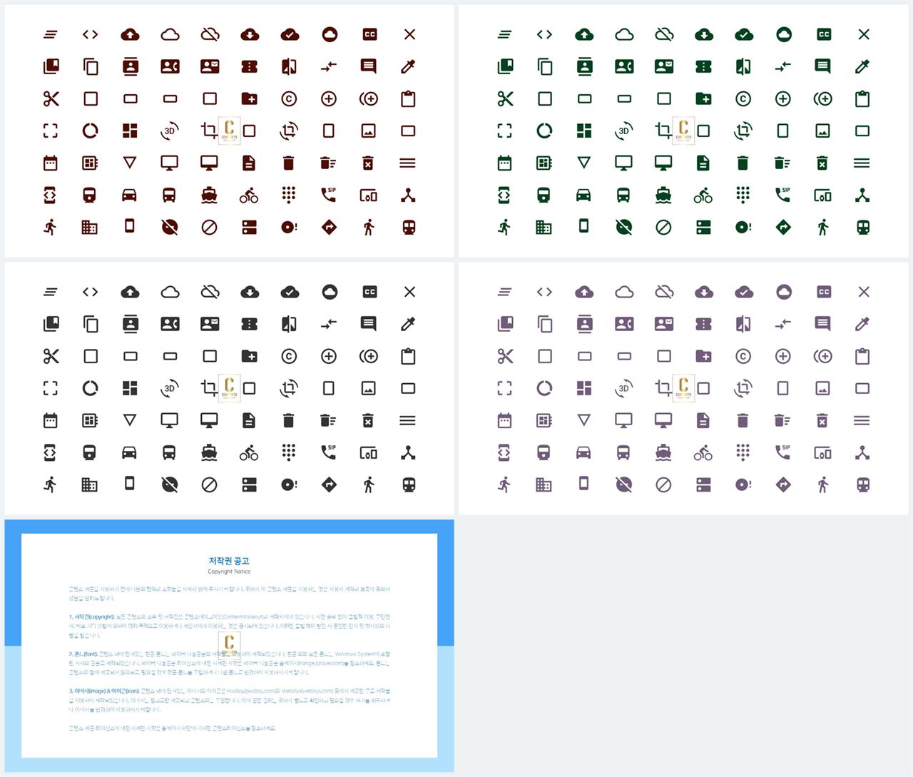Viewport: 913px width, 777px height.
Task: Select the maroon scissors cut icon
Action: [x=51, y=98]
